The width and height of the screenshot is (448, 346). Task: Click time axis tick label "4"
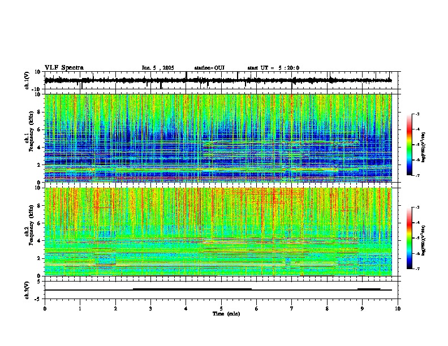tap(186, 309)
